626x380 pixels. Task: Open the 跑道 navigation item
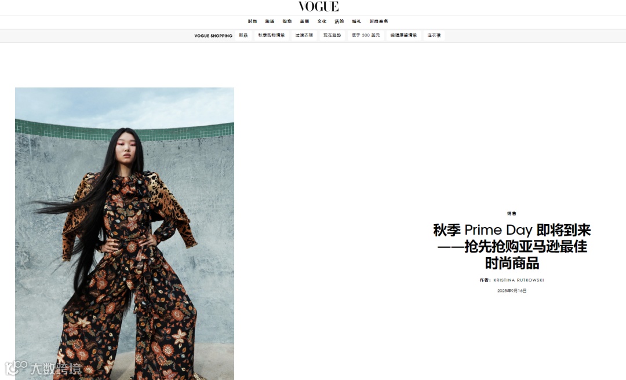click(x=270, y=21)
